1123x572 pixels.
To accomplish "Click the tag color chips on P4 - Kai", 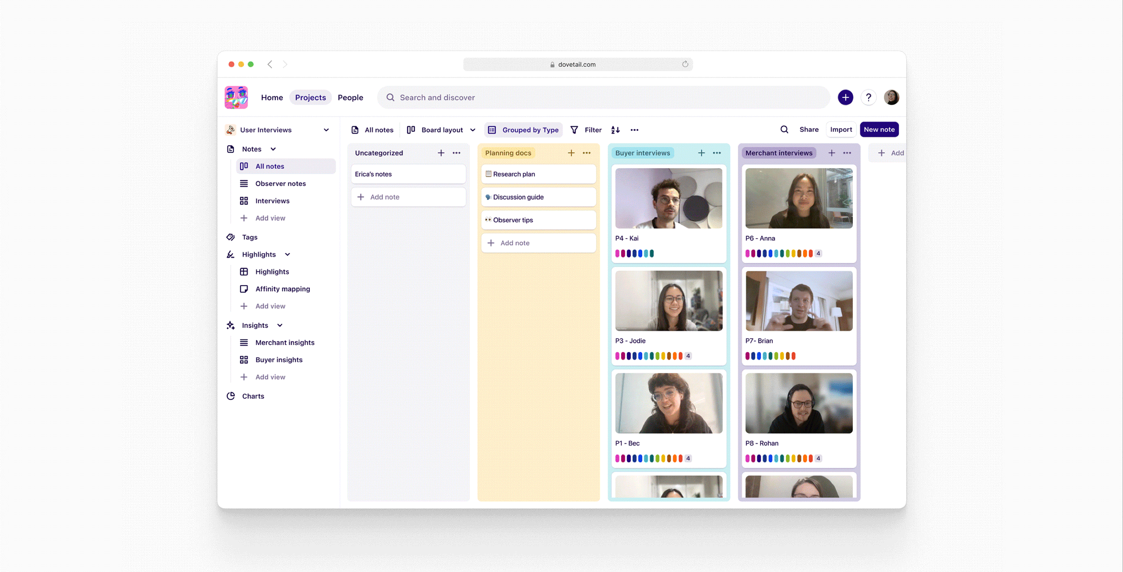I will coord(634,253).
